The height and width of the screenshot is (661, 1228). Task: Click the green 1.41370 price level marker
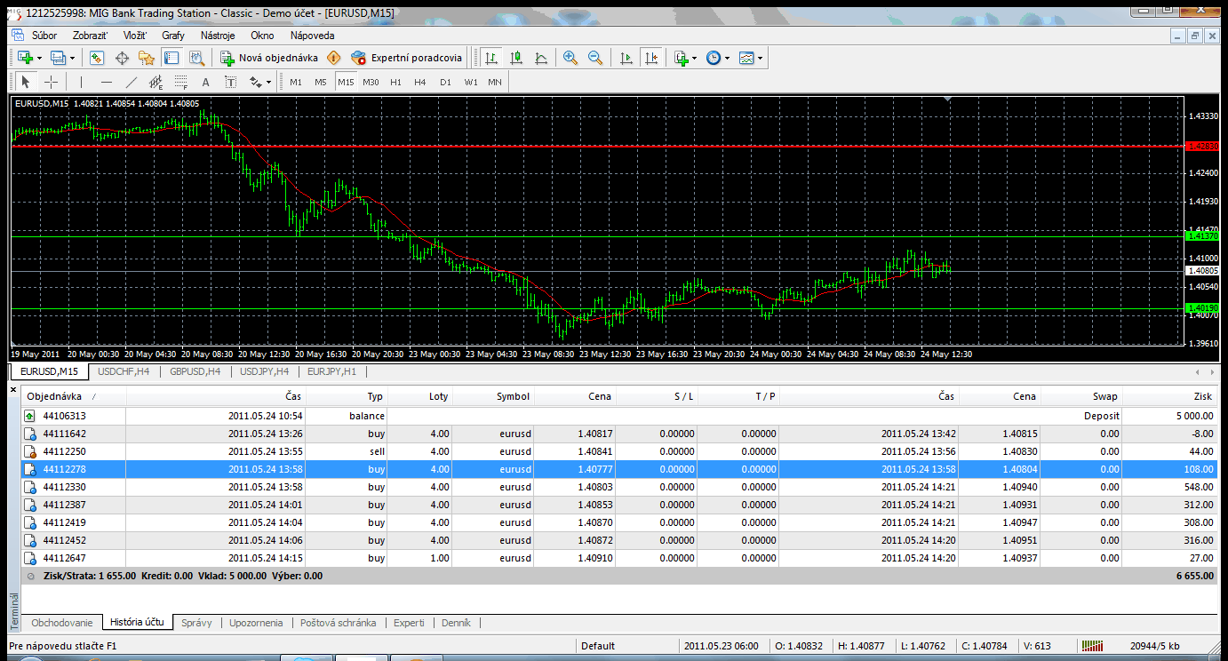1203,236
